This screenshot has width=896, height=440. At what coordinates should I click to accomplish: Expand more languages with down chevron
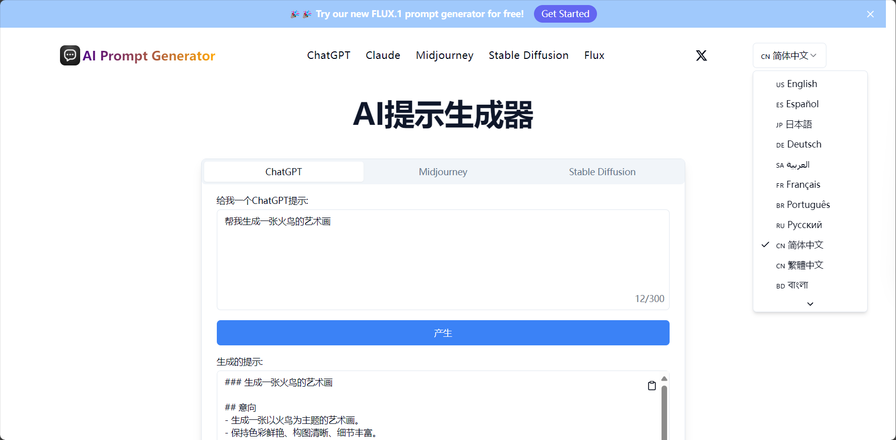pos(810,304)
